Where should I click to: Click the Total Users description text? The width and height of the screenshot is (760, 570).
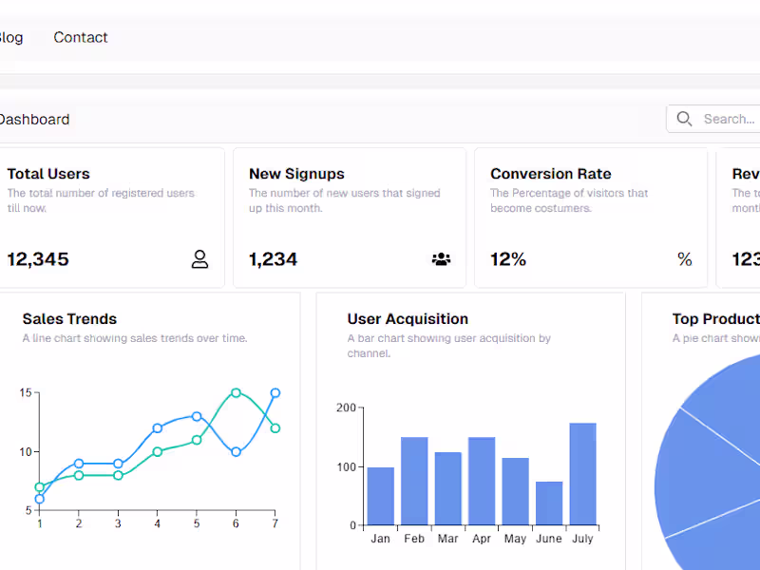101,200
